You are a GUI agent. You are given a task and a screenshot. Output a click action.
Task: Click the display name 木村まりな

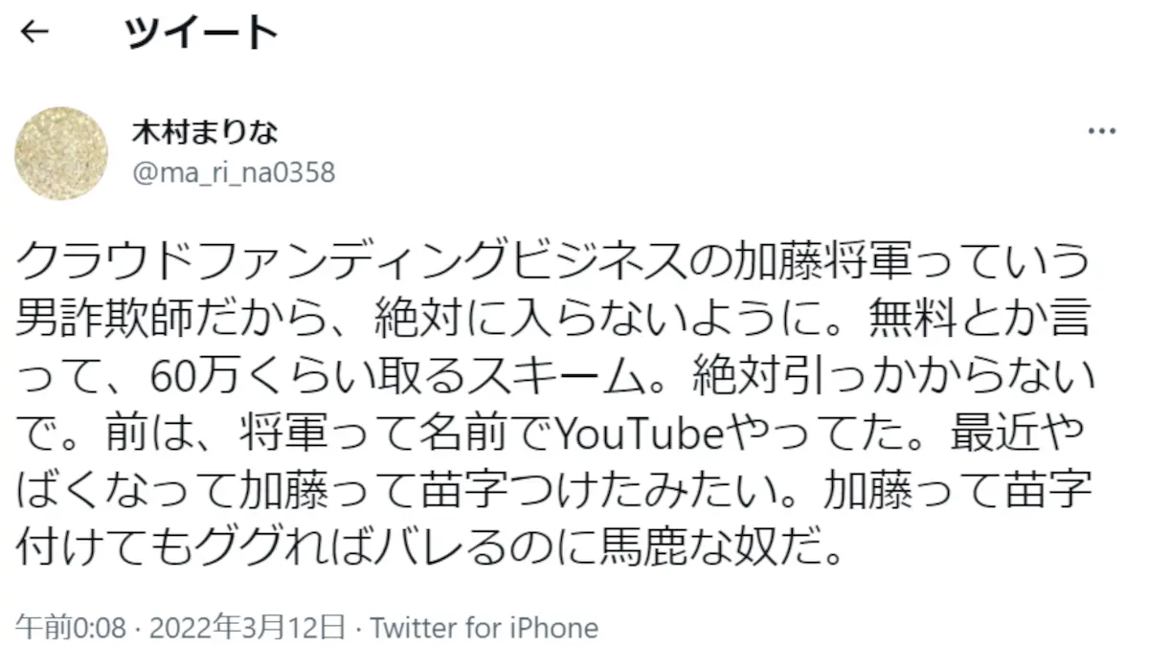click(205, 132)
